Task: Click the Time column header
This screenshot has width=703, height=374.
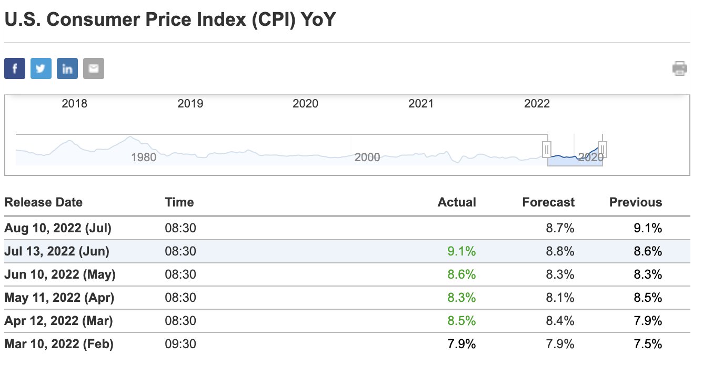Action: [x=179, y=202]
